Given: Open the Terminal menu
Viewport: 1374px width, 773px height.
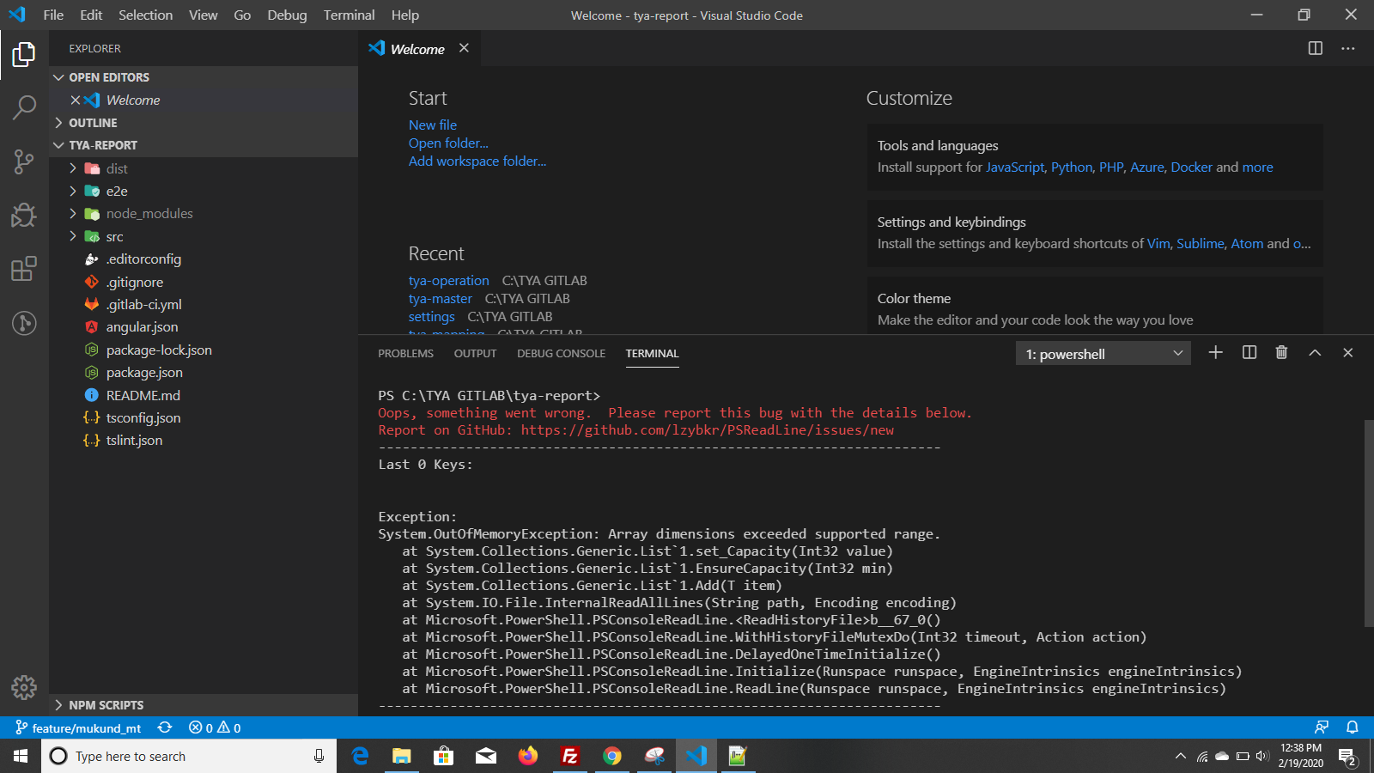Looking at the screenshot, I should click(x=349, y=15).
